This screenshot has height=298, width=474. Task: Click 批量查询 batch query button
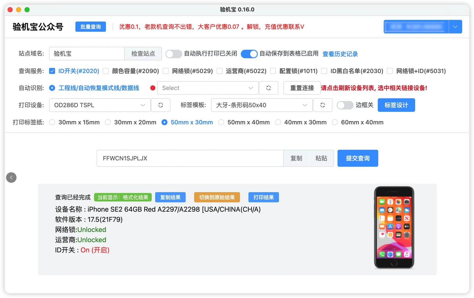coord(91,27)
